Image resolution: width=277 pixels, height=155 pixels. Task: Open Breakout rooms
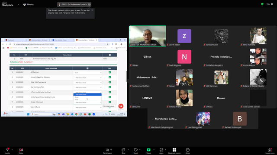[174, 151]
